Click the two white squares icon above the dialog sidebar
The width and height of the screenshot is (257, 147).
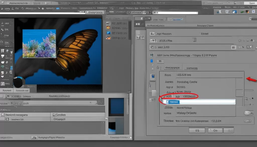click(138, 24)
